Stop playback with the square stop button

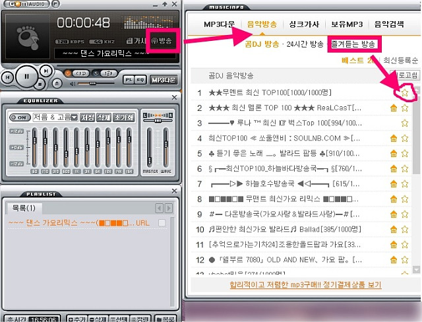[x=40, y=84]
